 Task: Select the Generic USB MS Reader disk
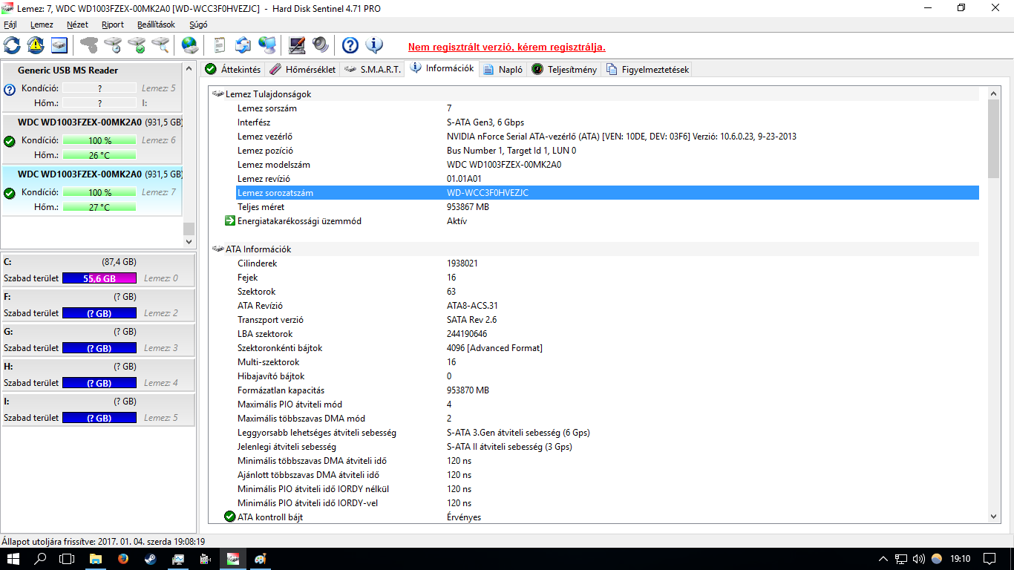[x=92, y=88]
